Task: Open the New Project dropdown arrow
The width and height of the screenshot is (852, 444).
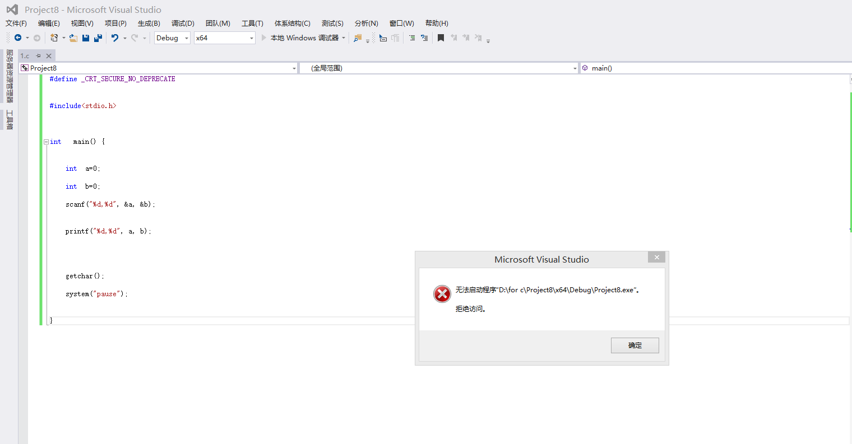Action: tap(63, 38)
